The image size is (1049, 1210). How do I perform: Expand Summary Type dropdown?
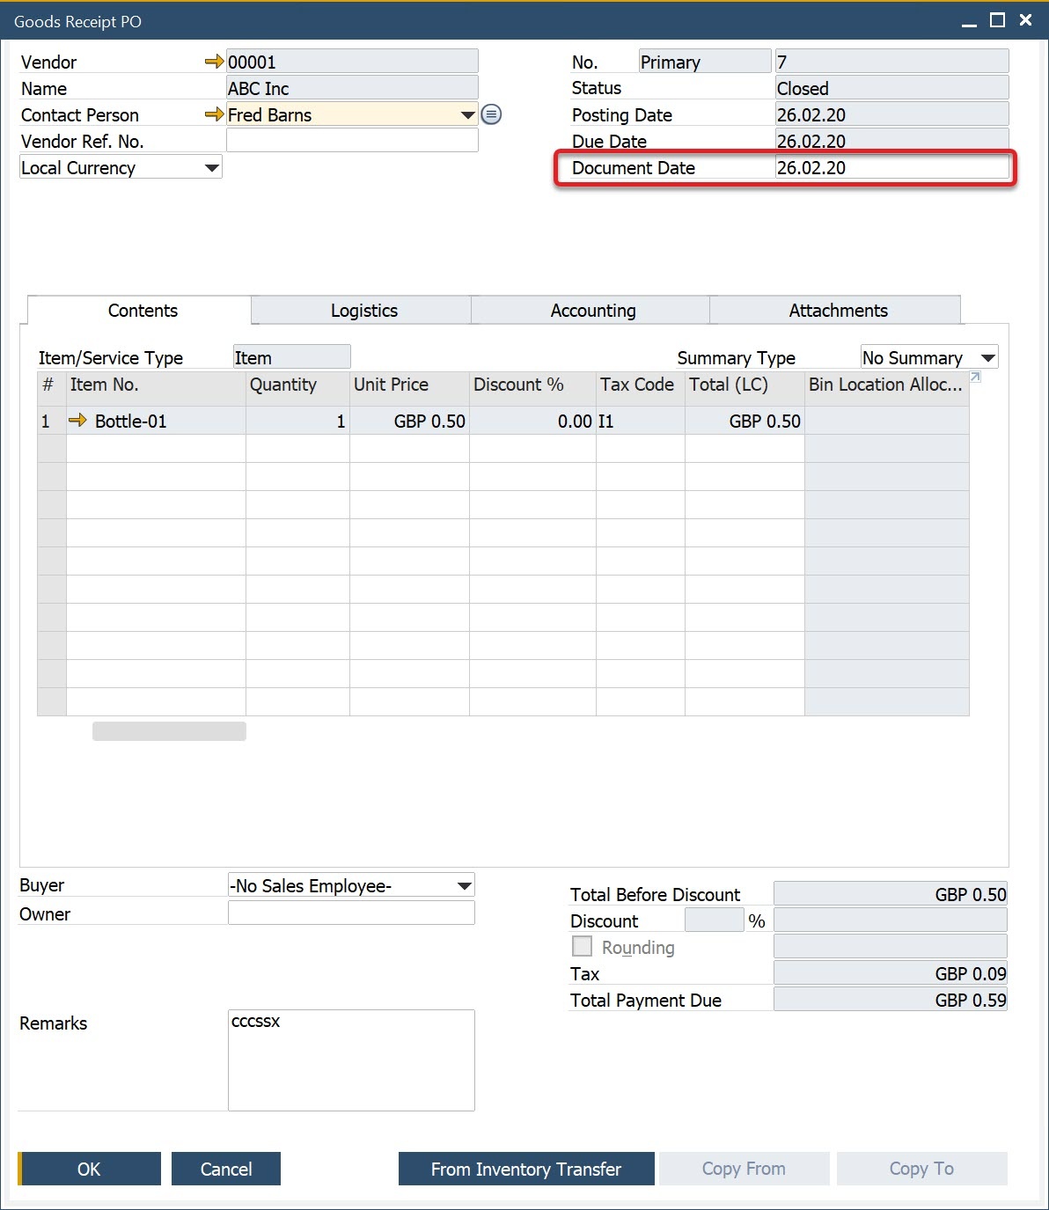(987, 357)
